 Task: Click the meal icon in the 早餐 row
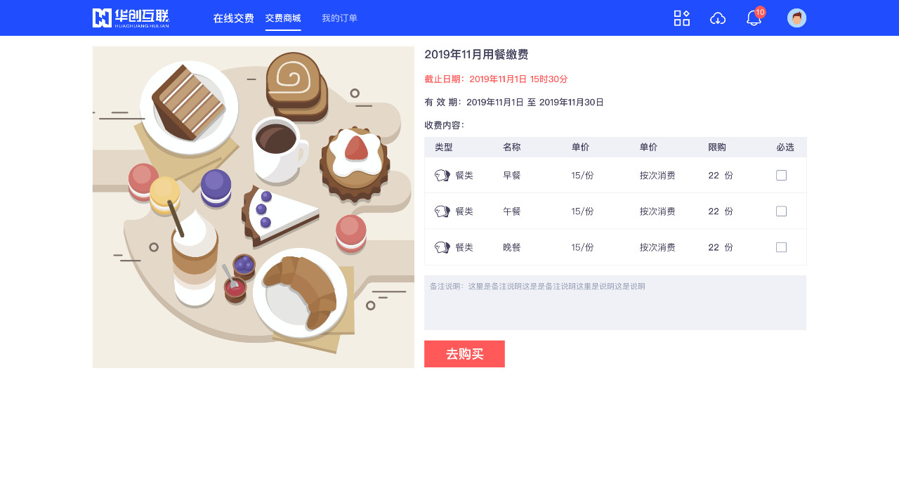pos(442,176)
